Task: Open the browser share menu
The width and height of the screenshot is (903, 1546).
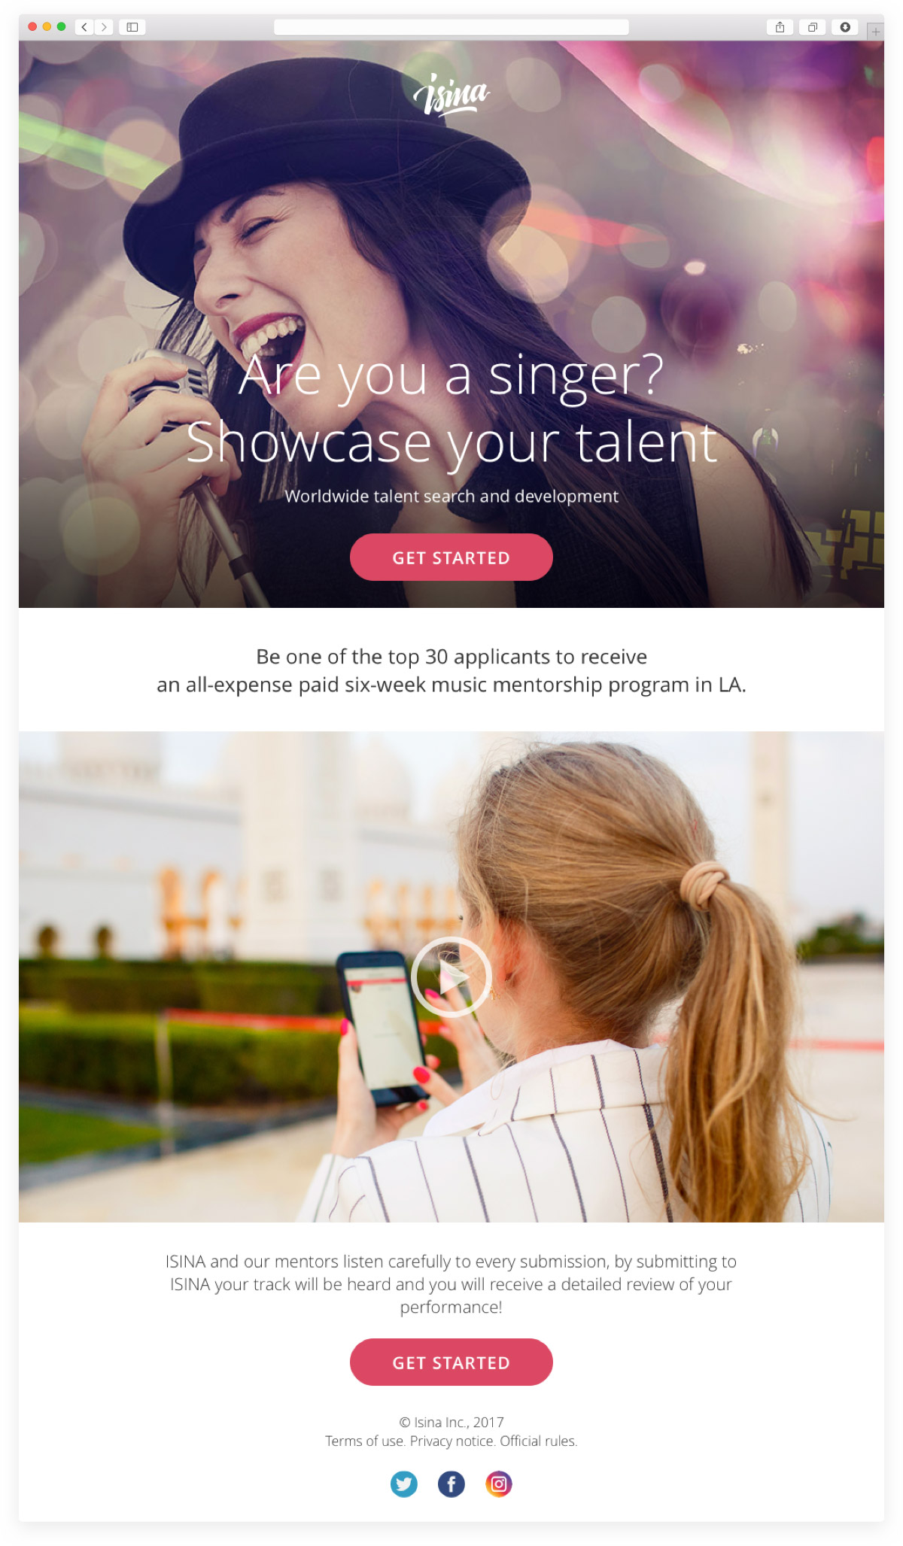Action: click(x=780, y=27)
